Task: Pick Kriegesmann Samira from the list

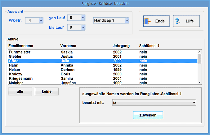Action: click(x=102, y=78)
